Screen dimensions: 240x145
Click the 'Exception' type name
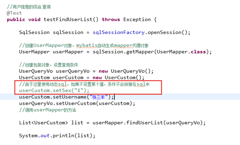click(137, 19)
